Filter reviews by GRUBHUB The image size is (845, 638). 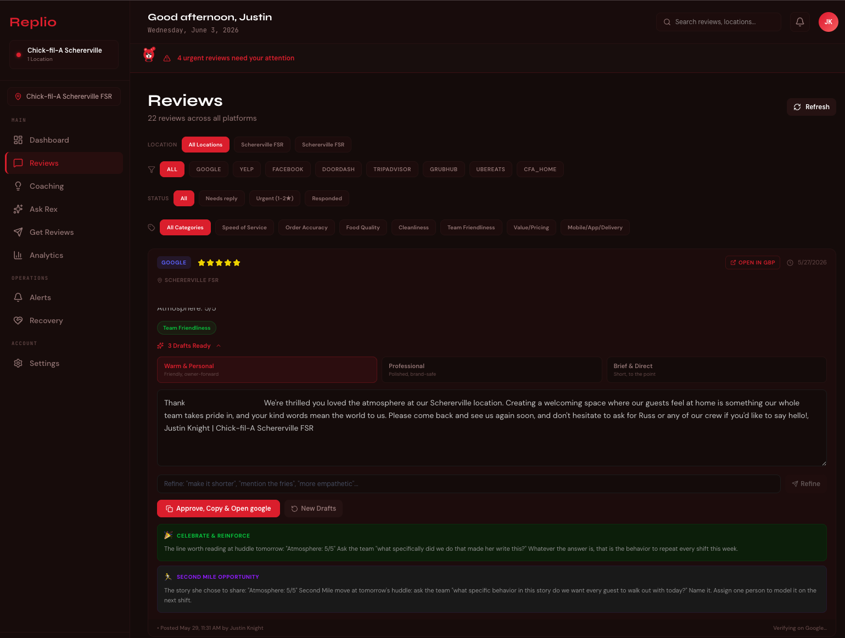[x=444, y=170]
